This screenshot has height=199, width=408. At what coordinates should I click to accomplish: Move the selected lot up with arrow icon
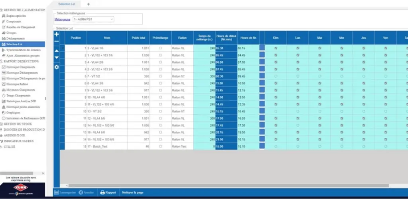pos(57,51)
